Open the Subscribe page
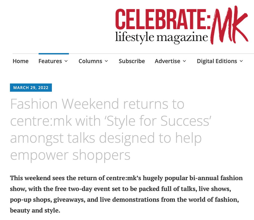This screenshot has height=220, width=254. point(132,61)
